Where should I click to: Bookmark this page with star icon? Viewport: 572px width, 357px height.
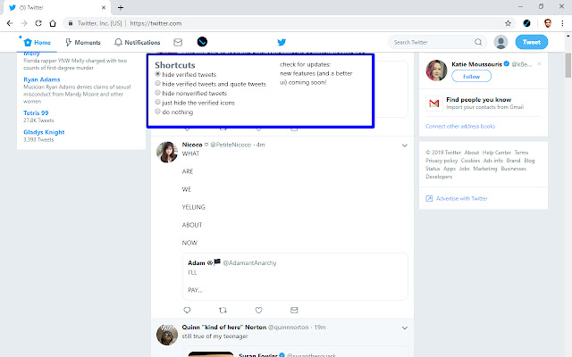click(x=509, y=21)
